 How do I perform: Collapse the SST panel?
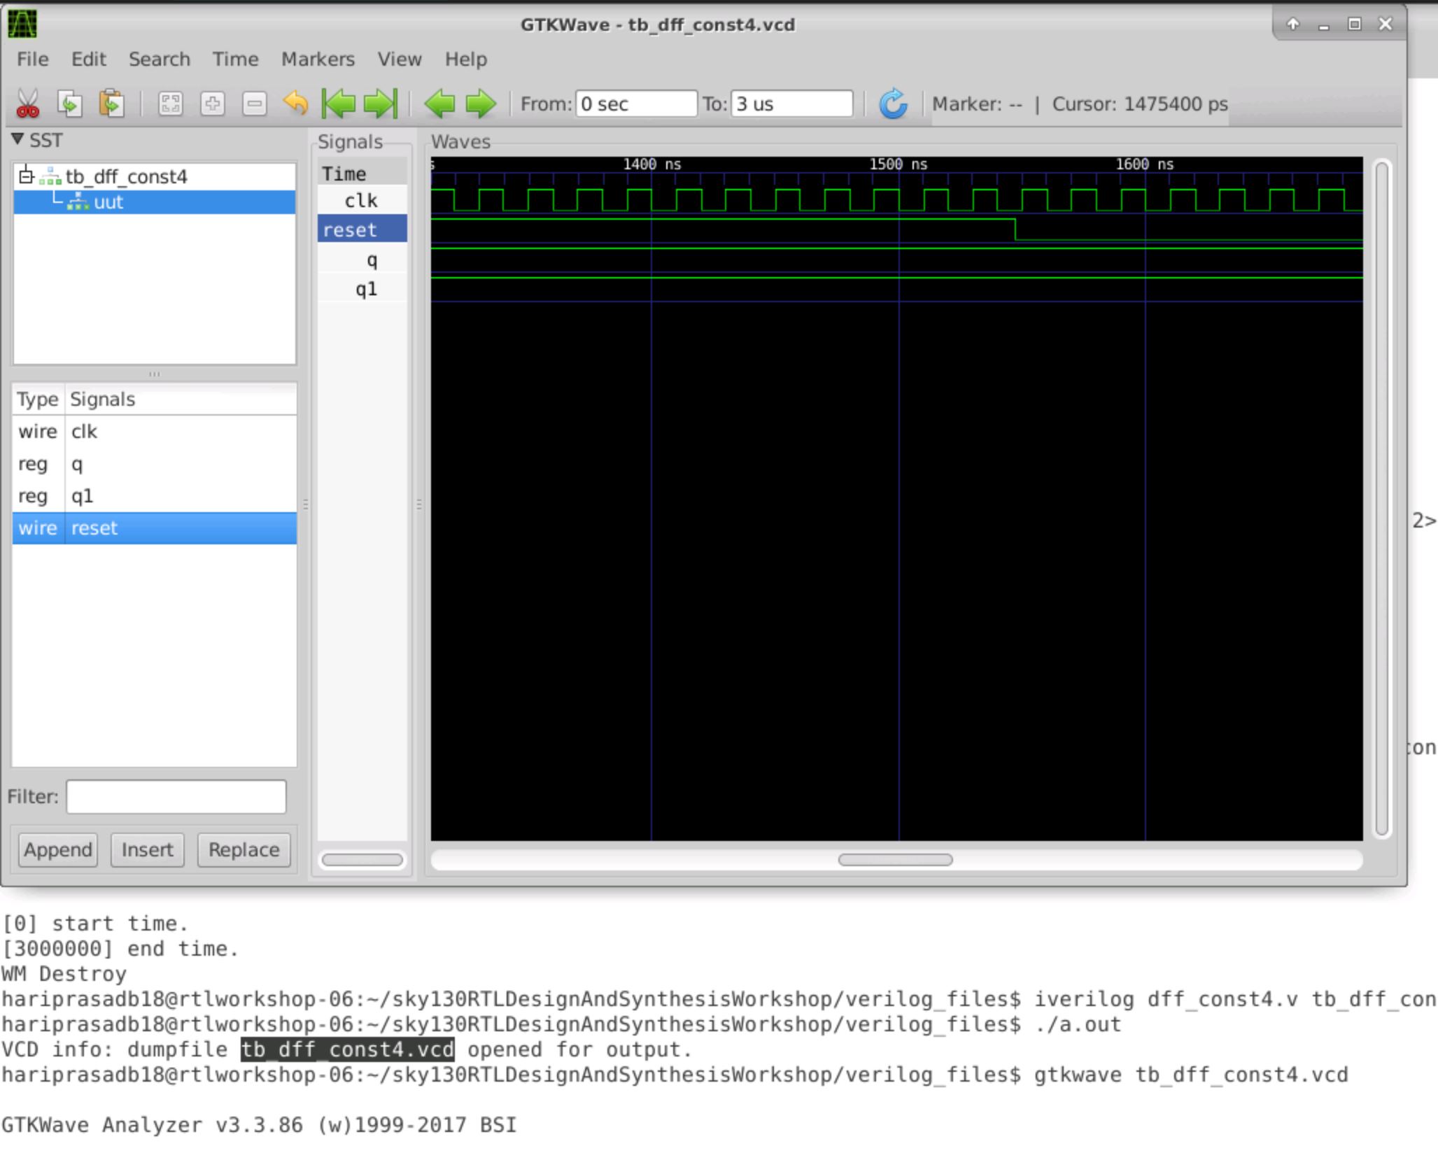17,140
